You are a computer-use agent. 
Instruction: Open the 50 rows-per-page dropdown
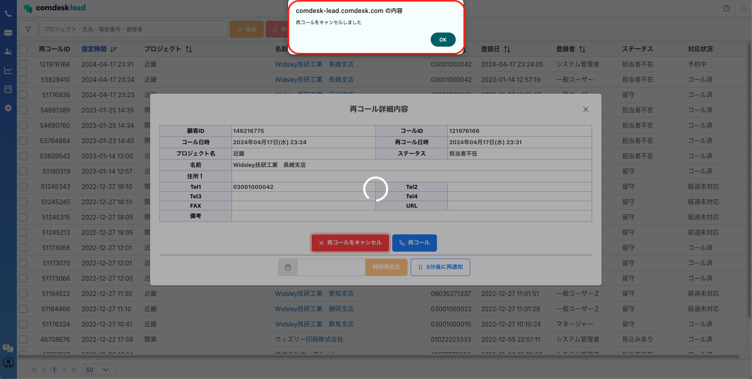(x=98, y=370)
